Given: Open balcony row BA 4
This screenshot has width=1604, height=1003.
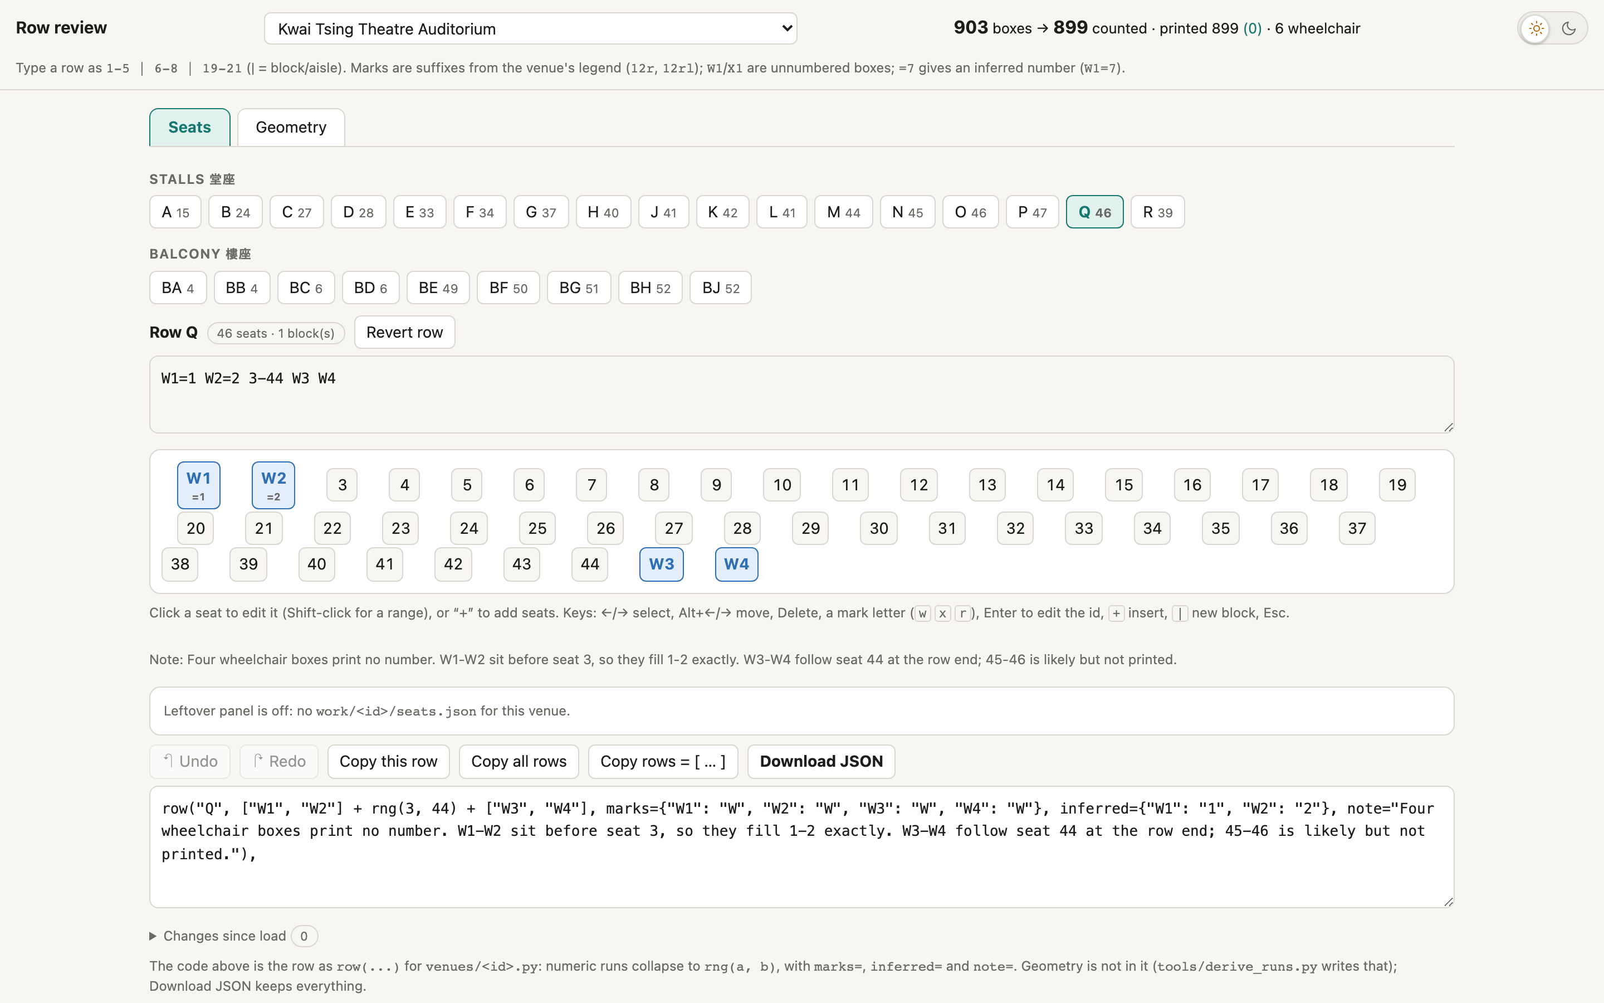Looking at the screenshot, I should 178,288.
